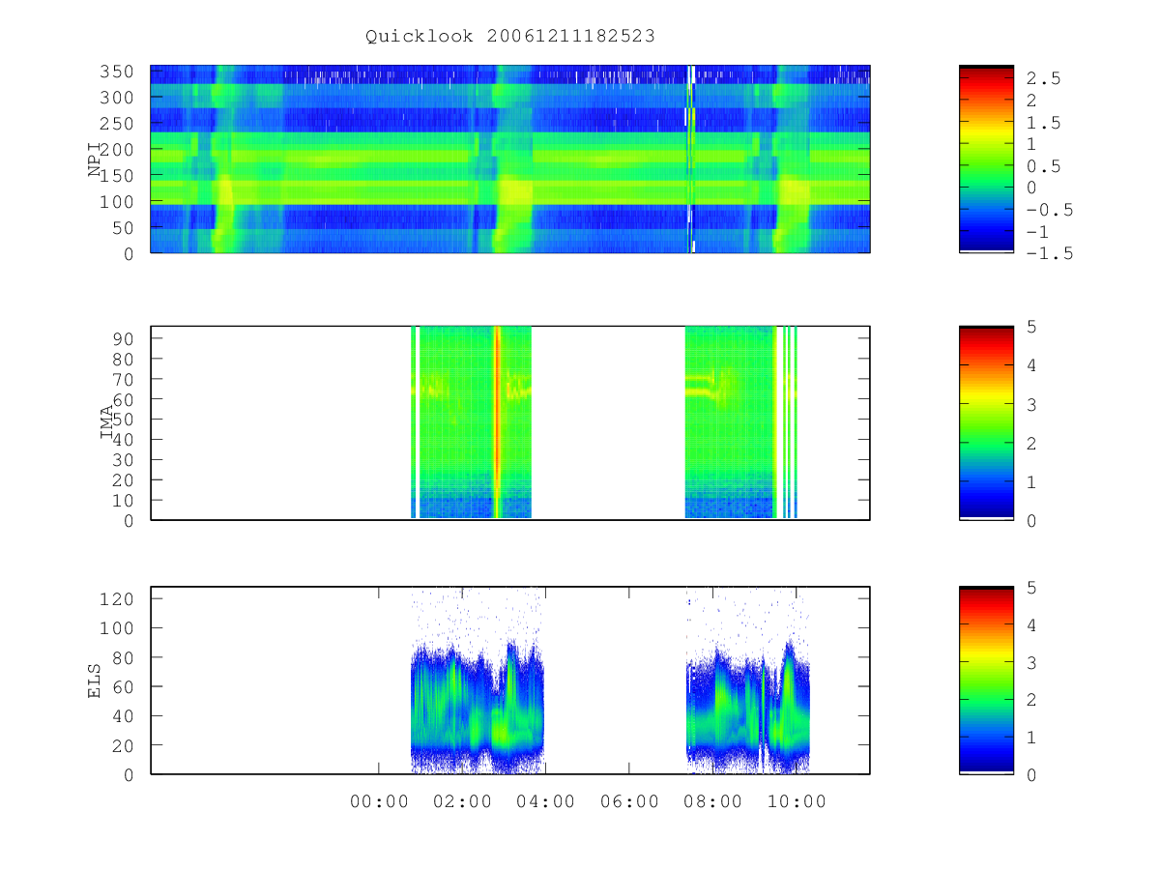Click the IMA color scale bar
The height and width of the screenshot is (870, 1160).
pyautogui.click(x=986, y=422)
